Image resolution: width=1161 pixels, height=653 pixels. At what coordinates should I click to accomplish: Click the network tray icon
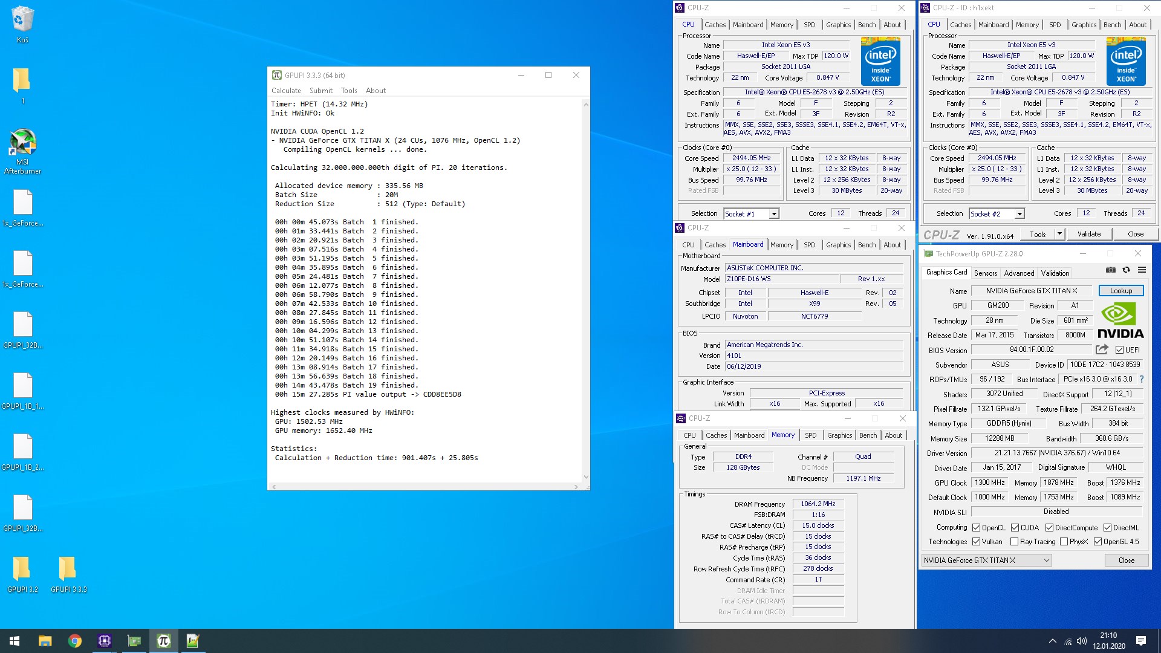(1068, 642)
